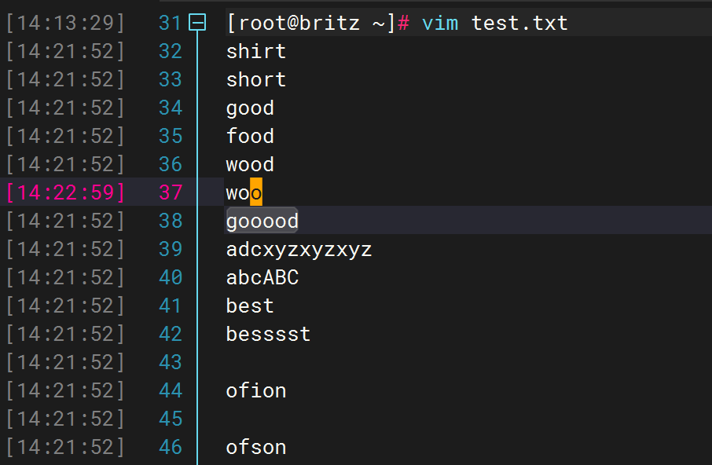This screenshot has width=712, height=465.
Task: Click the timestamp beside line number 40
Action: click(x=65, y=277)
